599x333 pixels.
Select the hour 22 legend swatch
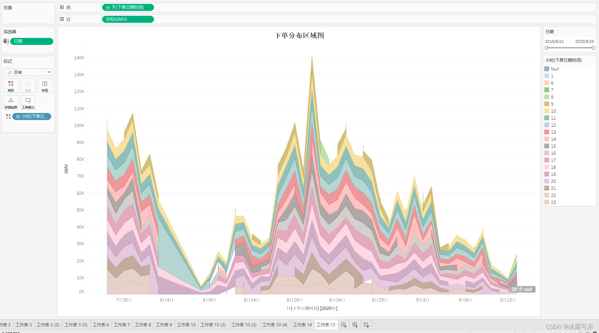pyautogui.click(x=547, y=195)
